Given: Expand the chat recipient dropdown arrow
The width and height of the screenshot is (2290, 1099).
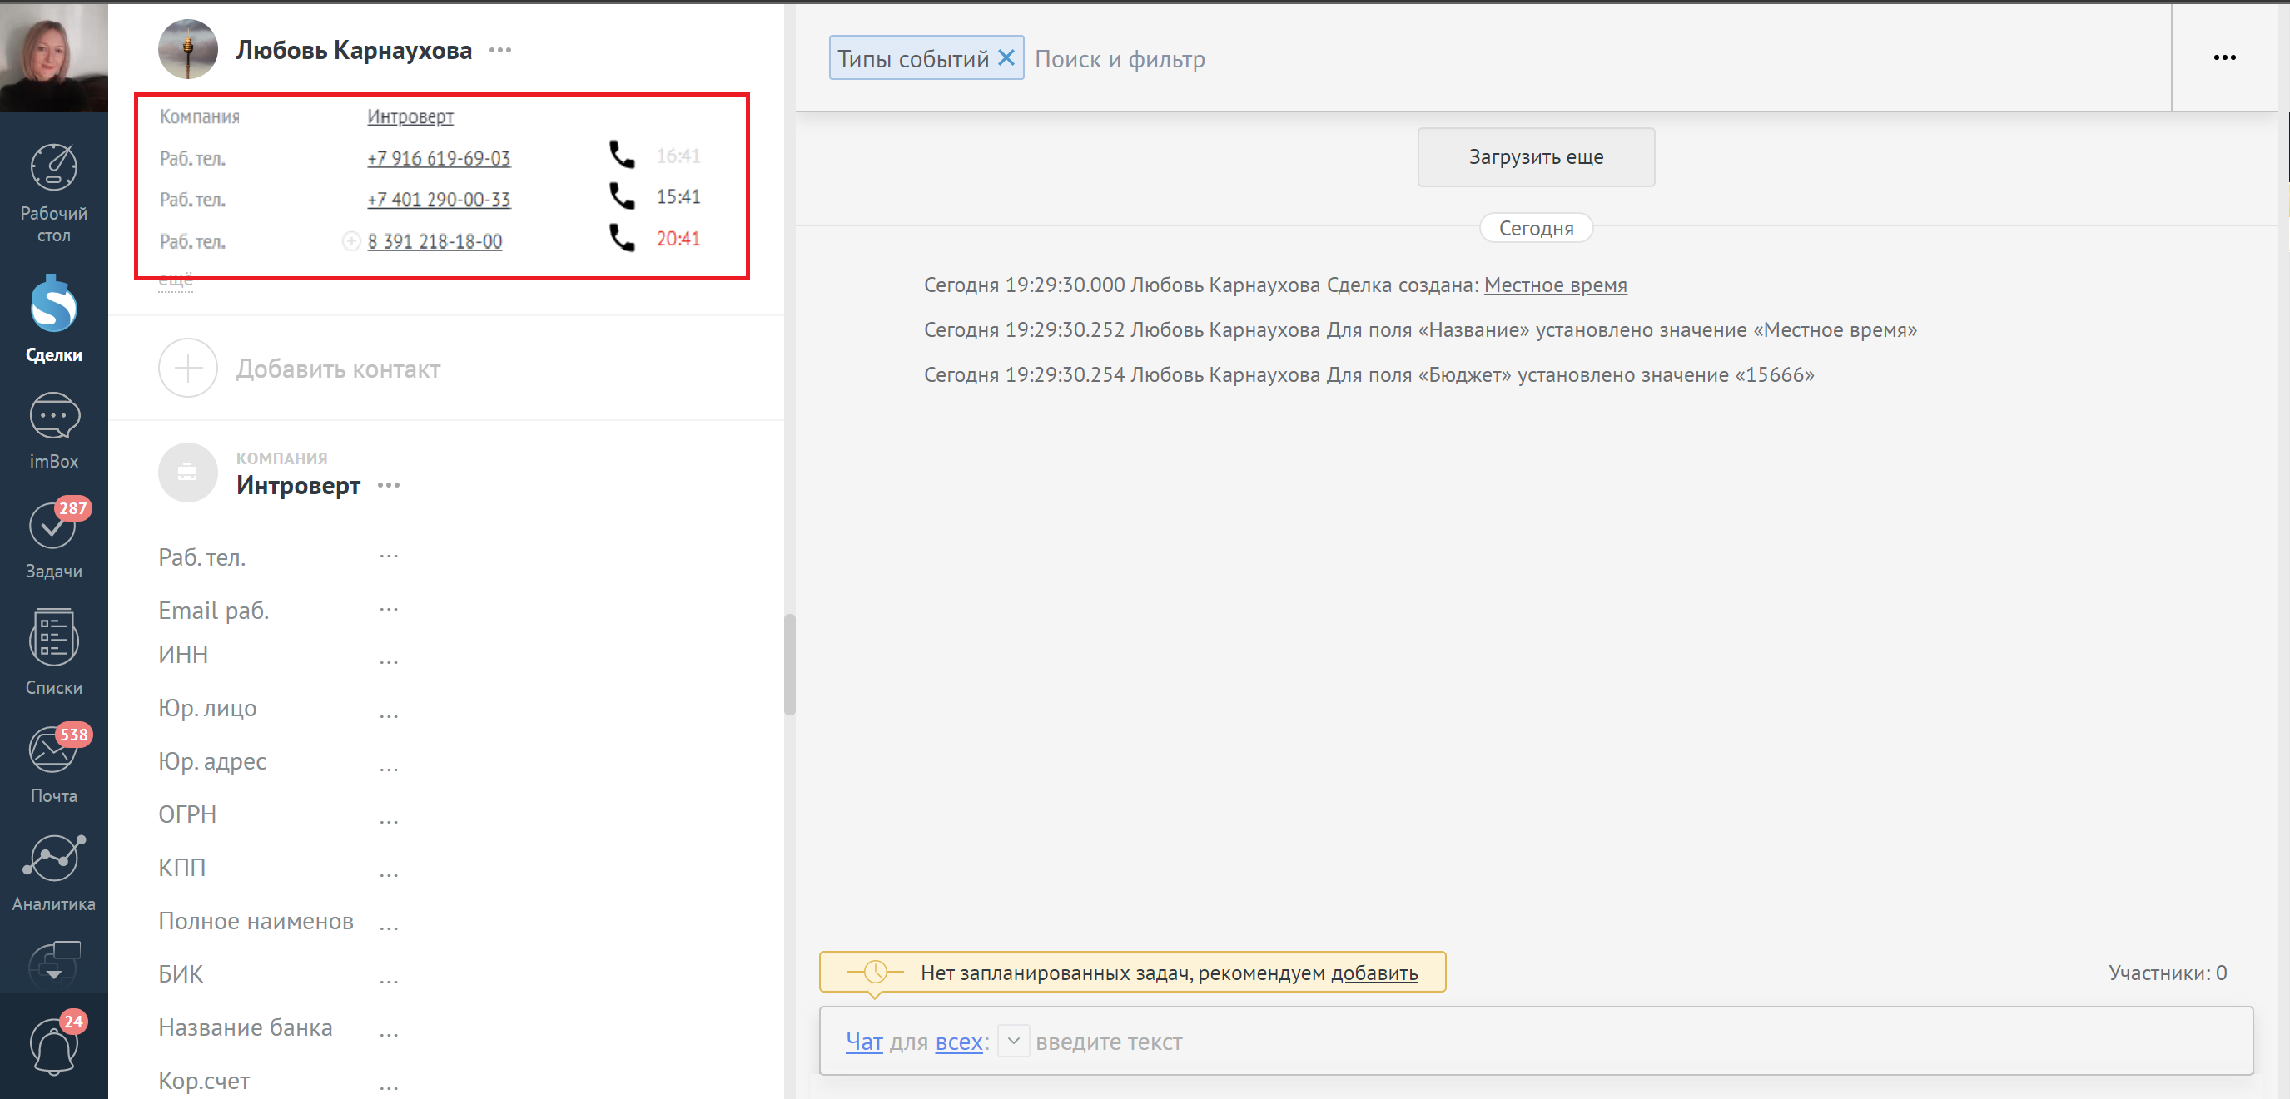Looking at the screenshot, I should (x=1013, y=1041).
